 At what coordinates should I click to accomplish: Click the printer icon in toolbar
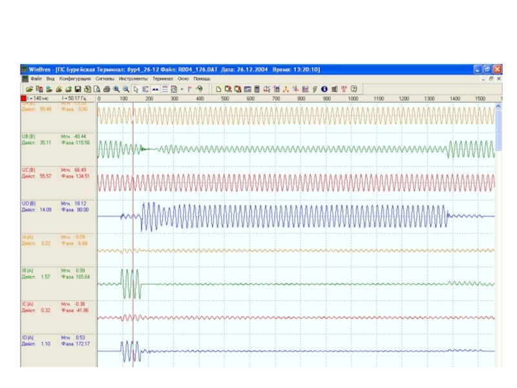click(x=107, y=89)
